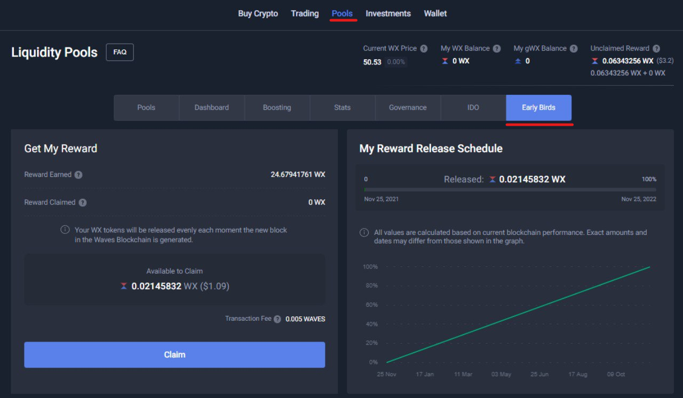Click the help icon next to My WX Balance
Image resolution: width=683 pixels, height=398 pixels.
[497, 48]
